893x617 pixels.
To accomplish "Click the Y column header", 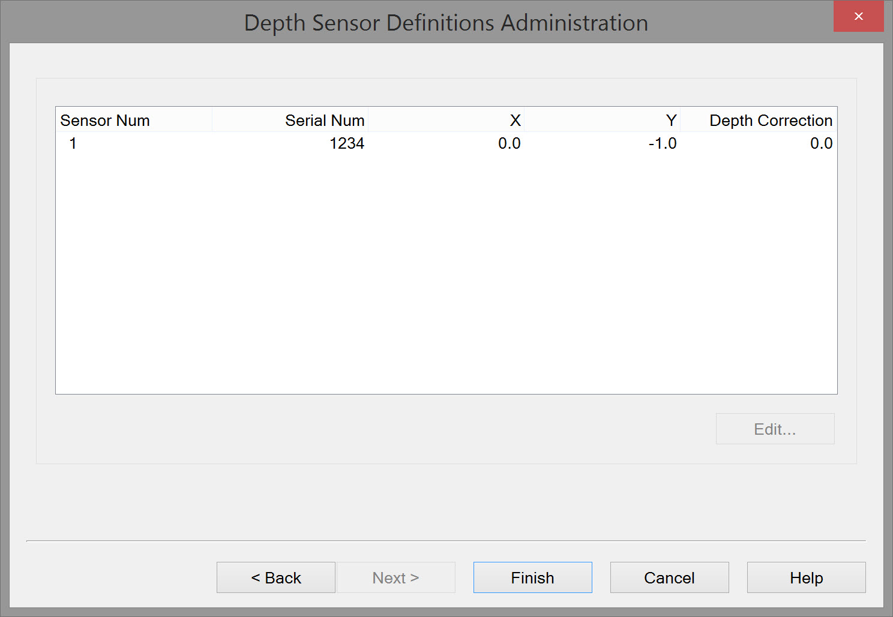I will point(670,121).
